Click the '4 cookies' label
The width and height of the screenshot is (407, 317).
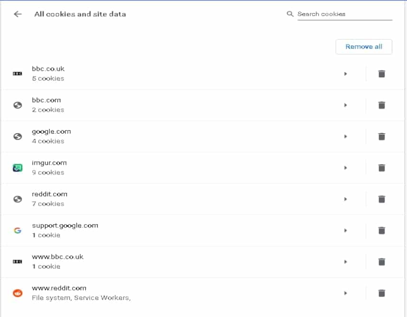[x=48, y=141]
